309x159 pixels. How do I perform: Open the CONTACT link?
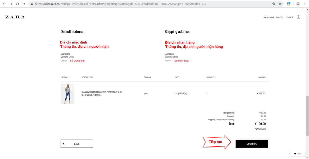(x=289, y=17)
